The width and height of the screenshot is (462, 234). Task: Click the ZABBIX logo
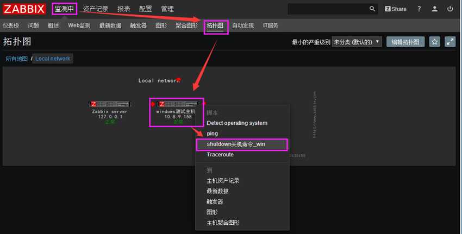point(24,9)
